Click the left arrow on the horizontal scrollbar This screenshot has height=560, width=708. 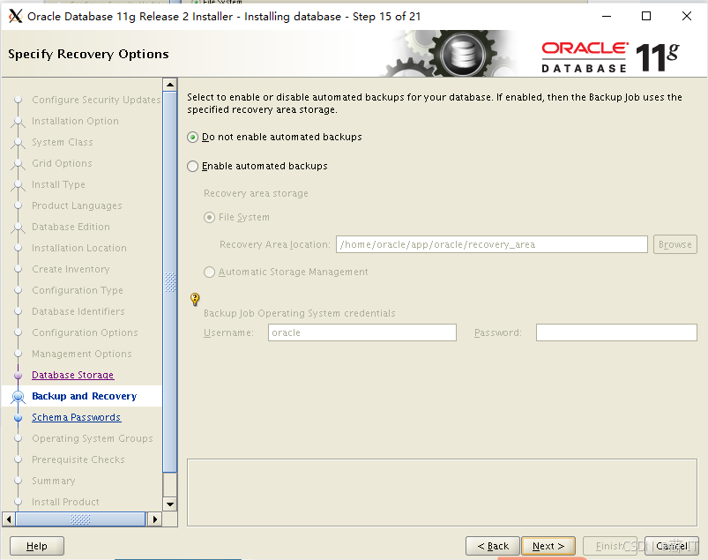(x=10, y=519)
